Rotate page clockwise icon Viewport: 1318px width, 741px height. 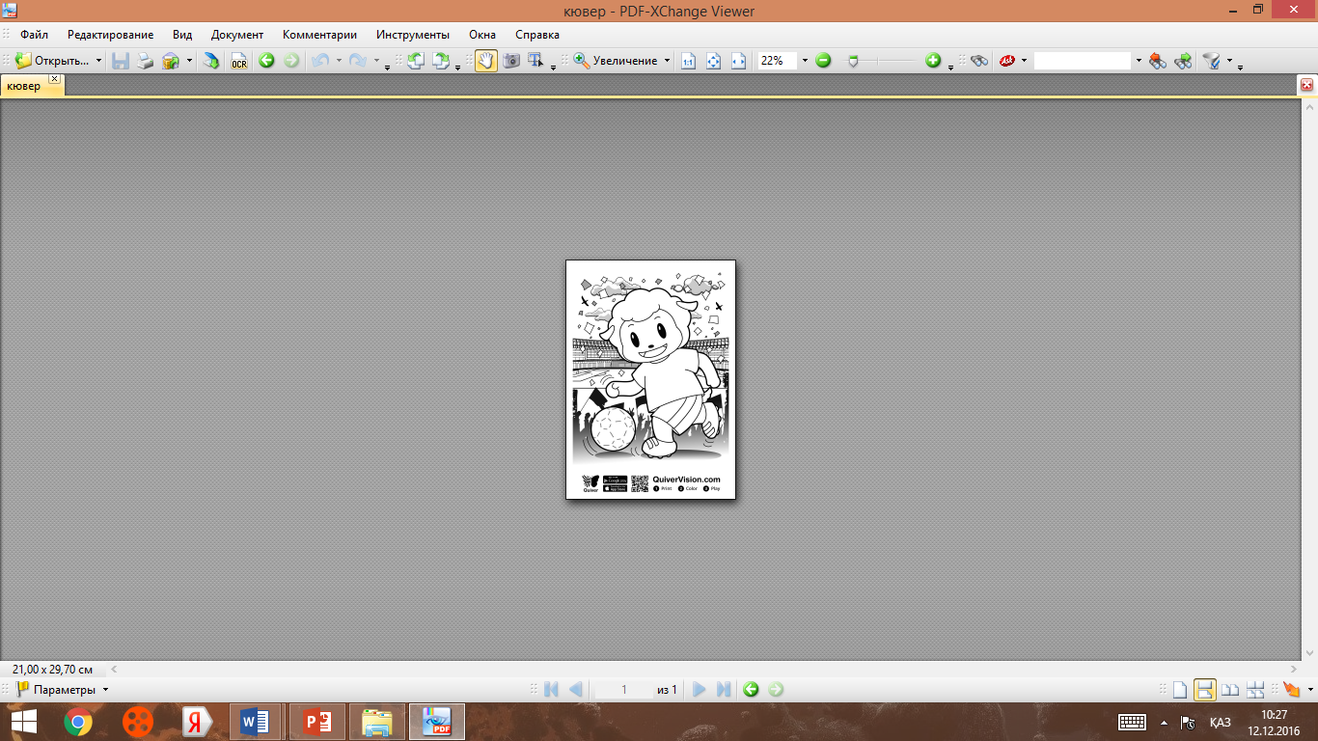click(440, 61)
